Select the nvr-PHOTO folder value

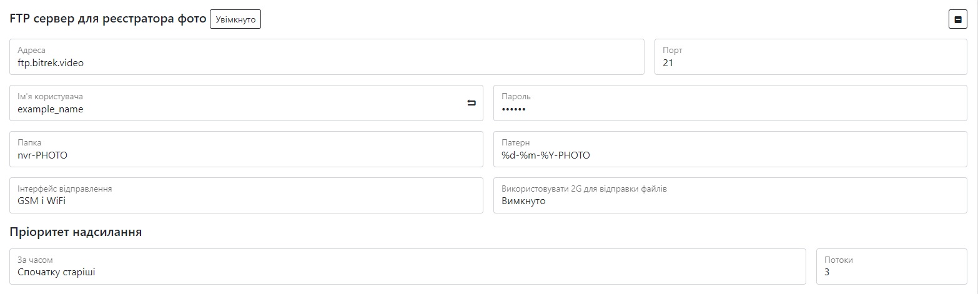point(42,155)
